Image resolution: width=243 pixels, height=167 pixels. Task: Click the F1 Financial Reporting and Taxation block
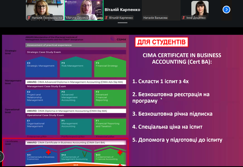click(x=109, y=127)
